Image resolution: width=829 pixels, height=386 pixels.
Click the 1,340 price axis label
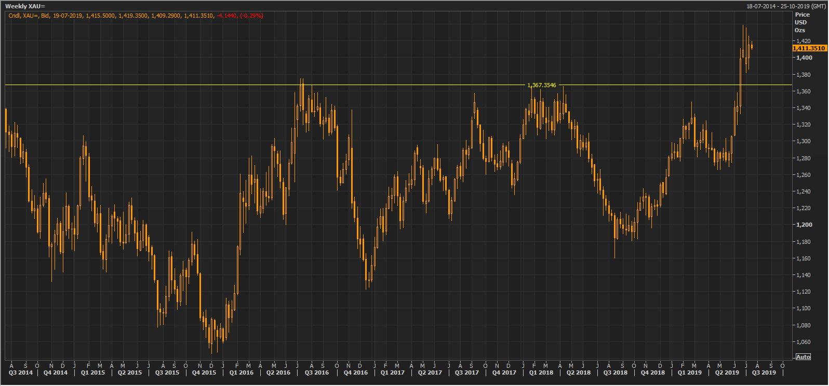click(x=804, y=108)
